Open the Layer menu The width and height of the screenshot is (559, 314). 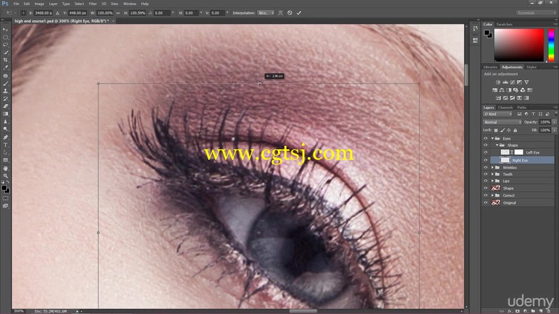(x=53, y=3)
